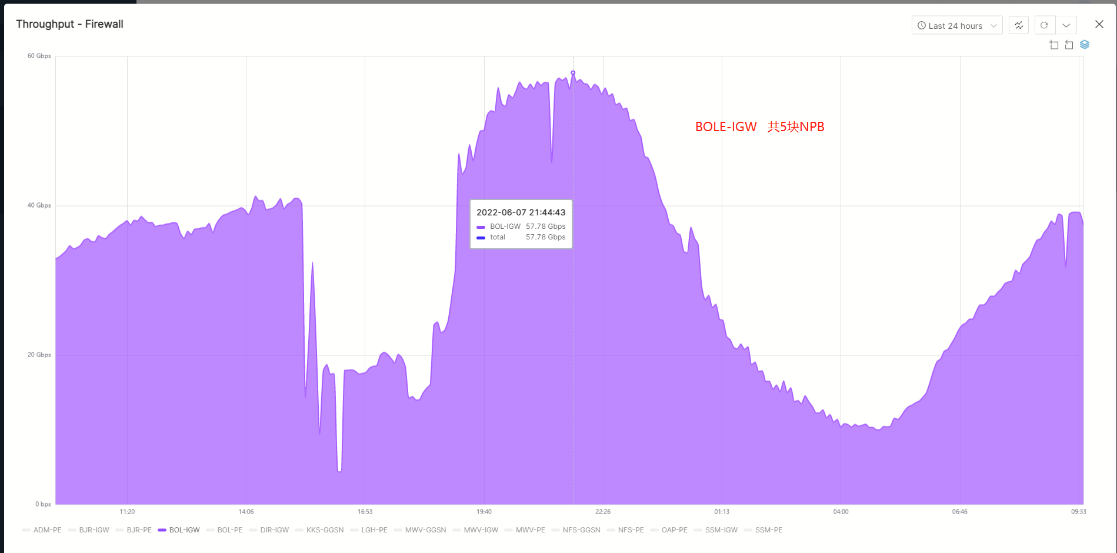Click the OAP-PE legend entry
Image resolution: width=1117 pixels, height=553 pixels.
click(x=674, y=530)
